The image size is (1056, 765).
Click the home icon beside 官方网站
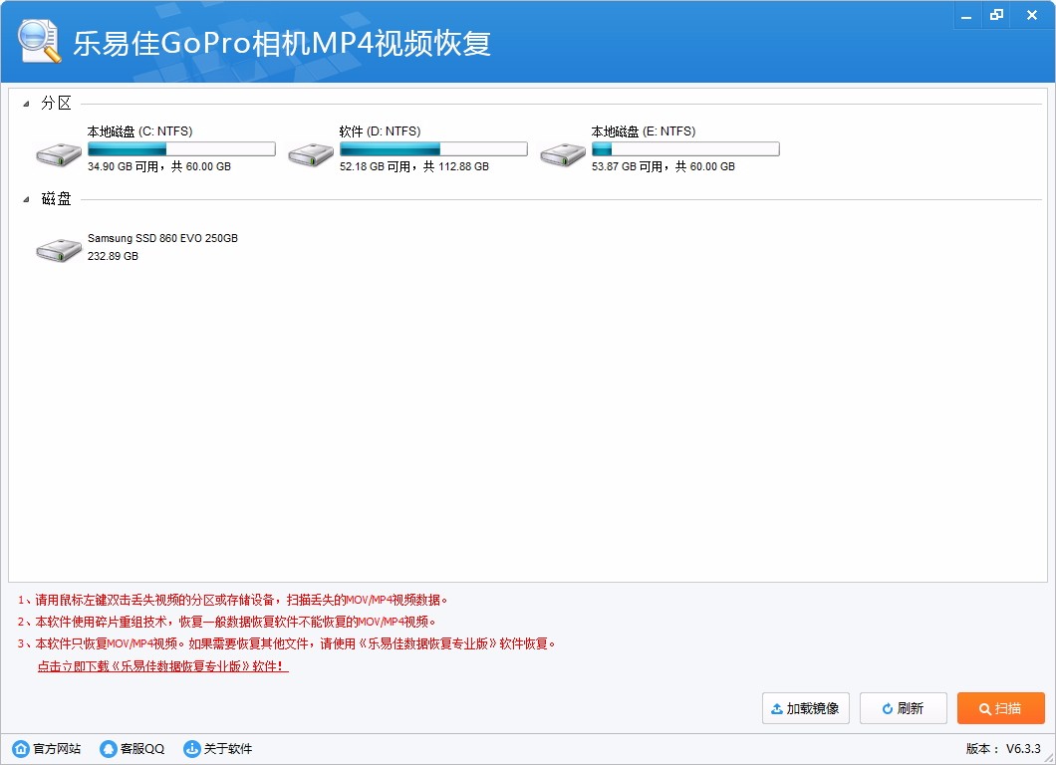[x=22, y=748]
